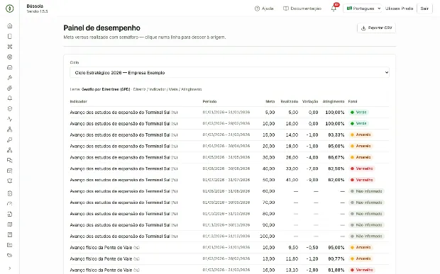Click the 86,67% atingimento value
The width and height of the screenshot is (440, 274).
pyautogui.click(x=336, y=157)
